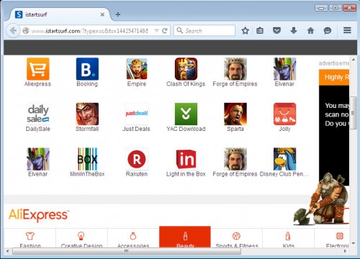Launch the Sparta game icon
The height and width of the screenshot is (259, 360).
pyautogui.click(x=235, y=114)
